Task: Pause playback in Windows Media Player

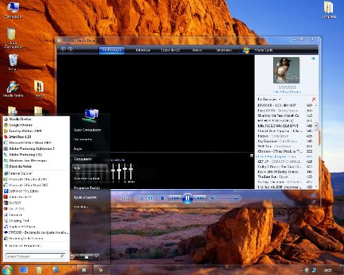Action: (187, 198)
